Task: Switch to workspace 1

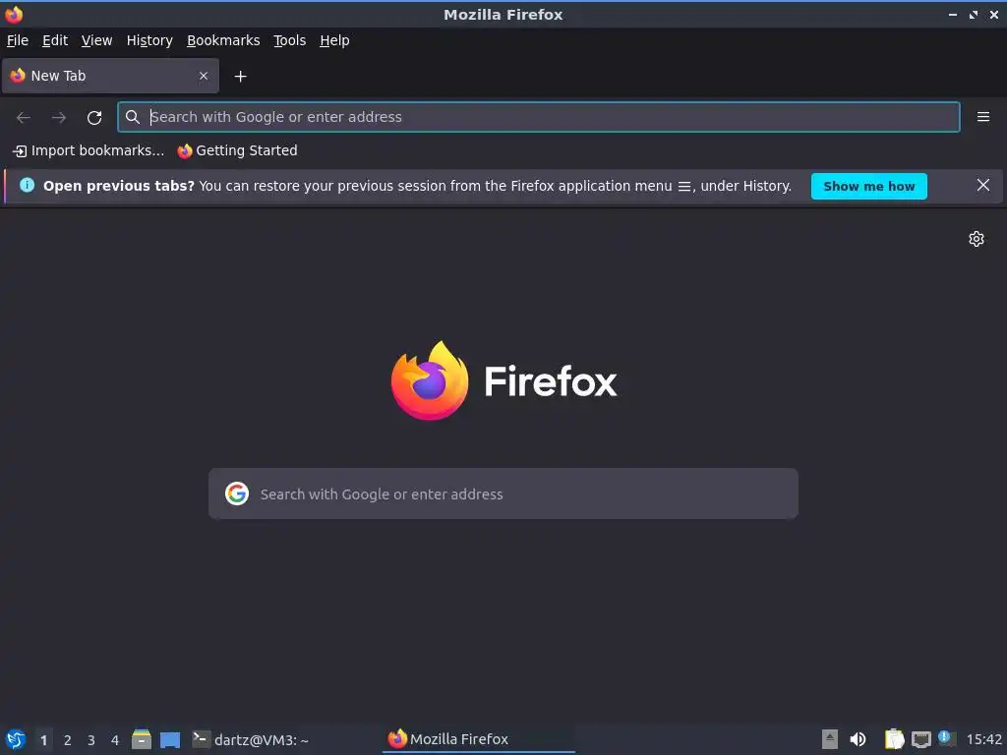Action: 43,740
